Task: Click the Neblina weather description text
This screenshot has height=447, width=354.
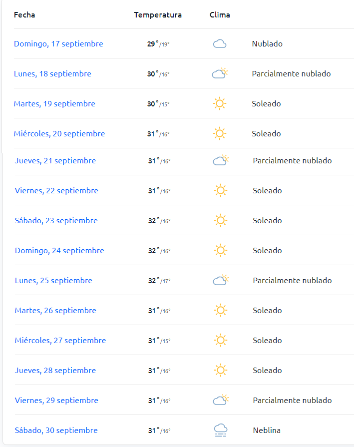Action: pos(267,430)
